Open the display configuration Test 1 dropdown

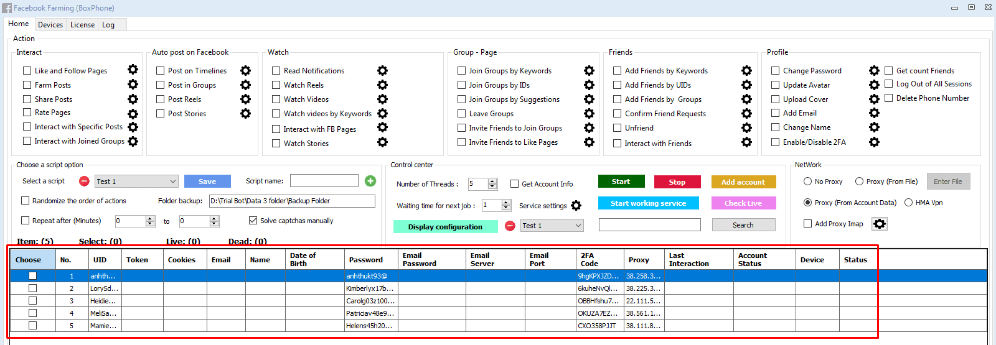[552, 225]
